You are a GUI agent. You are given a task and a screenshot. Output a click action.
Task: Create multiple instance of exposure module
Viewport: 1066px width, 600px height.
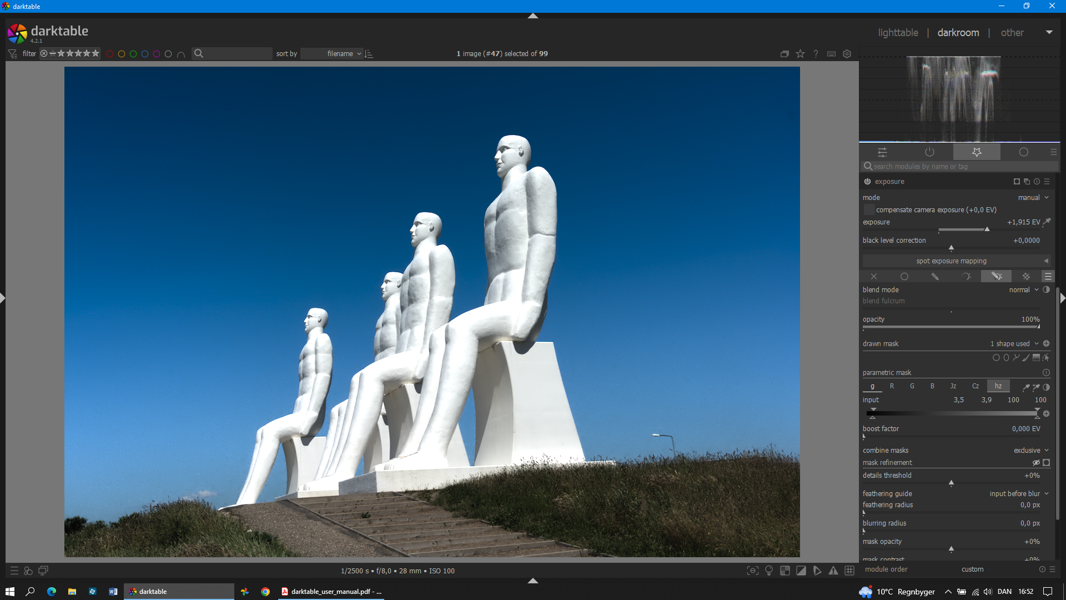pyautogui.click(x=1027, y=182)
